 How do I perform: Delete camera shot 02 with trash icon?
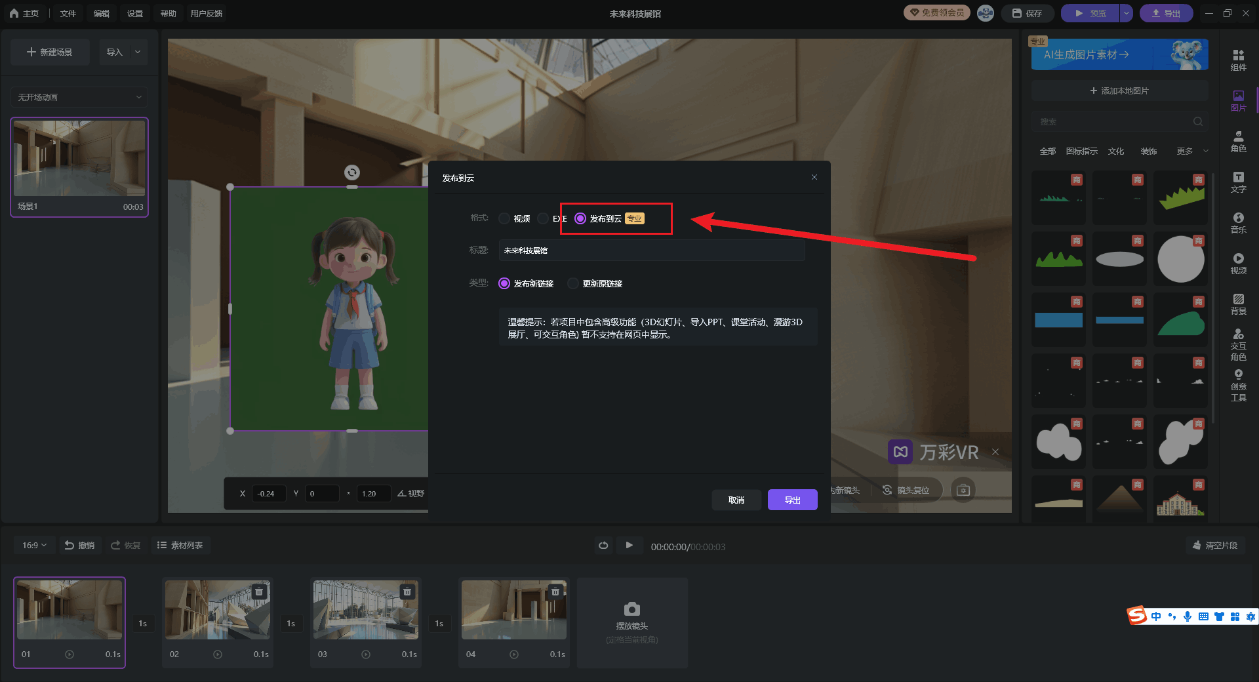[259, 592]
